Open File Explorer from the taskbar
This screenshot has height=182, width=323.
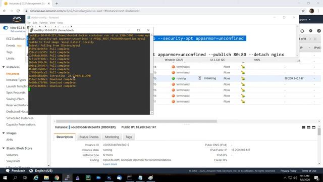(x=46, y=177)
